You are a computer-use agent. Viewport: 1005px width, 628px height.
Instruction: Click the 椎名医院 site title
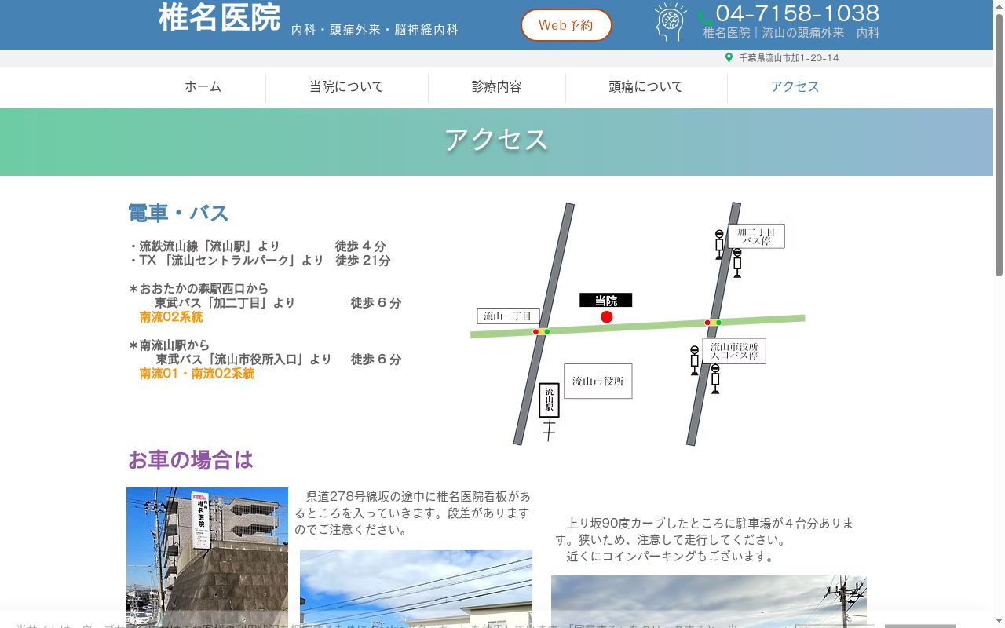[219, 17]
